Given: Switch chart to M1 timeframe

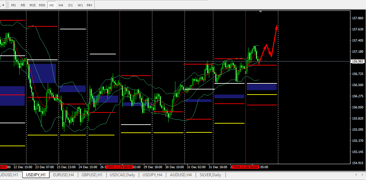Looking at the screenshot, I should pos(14,5).
